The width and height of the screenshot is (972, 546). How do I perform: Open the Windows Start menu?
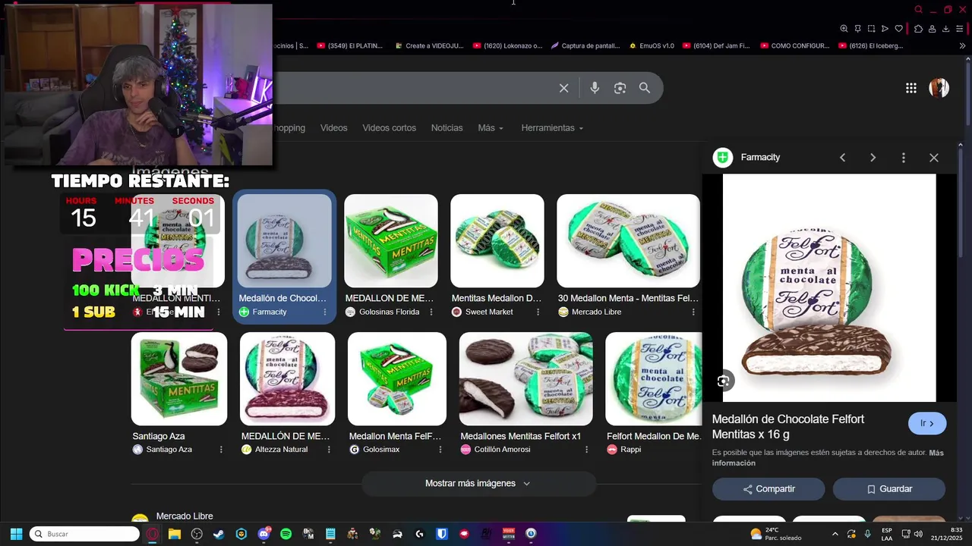16,534
